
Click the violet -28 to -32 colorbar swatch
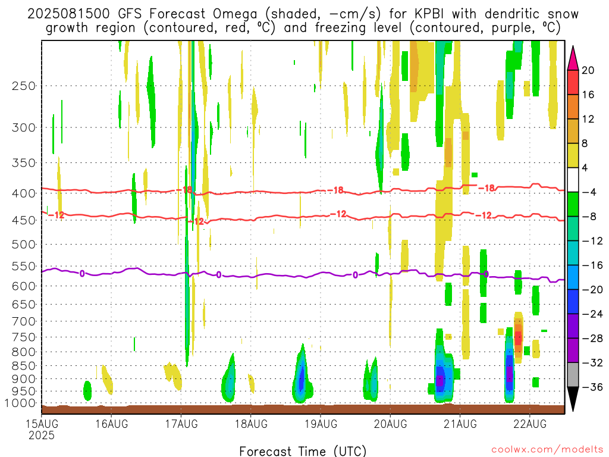click(x=573, y=350)
